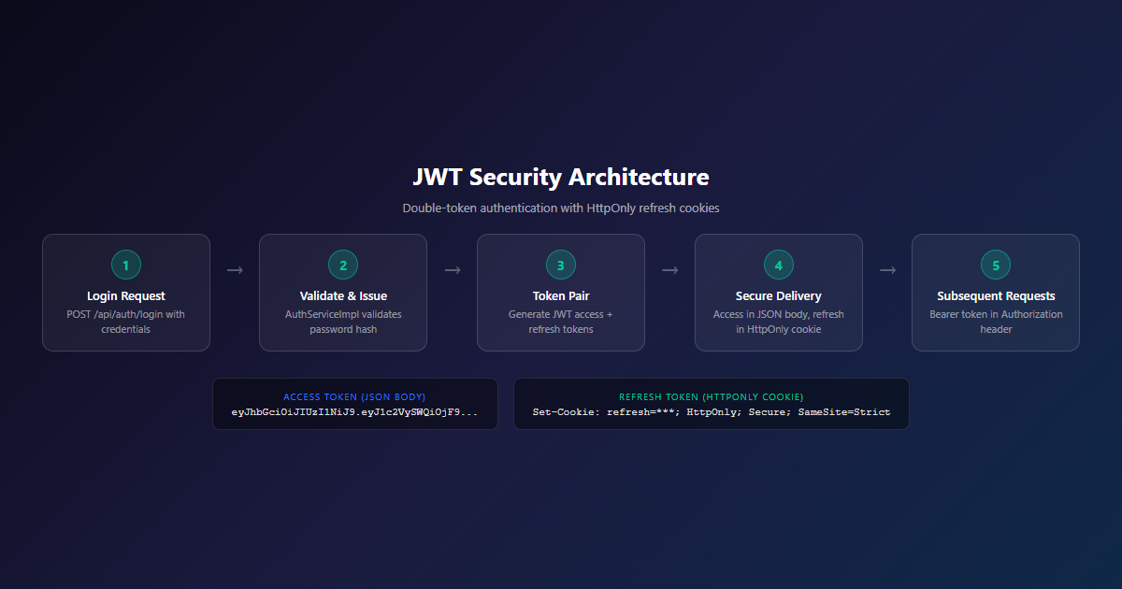Screen dimensions: 1122x589
Task: Click the number 2 badge on Validate & Issue
Action: pos(343,266)
